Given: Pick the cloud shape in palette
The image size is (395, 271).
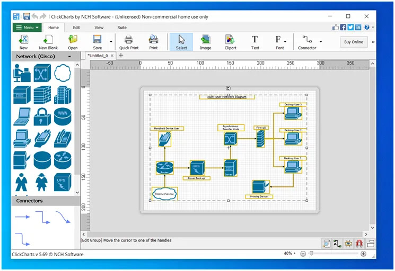Looking at the screenshot, I should [x=63, y=73].
